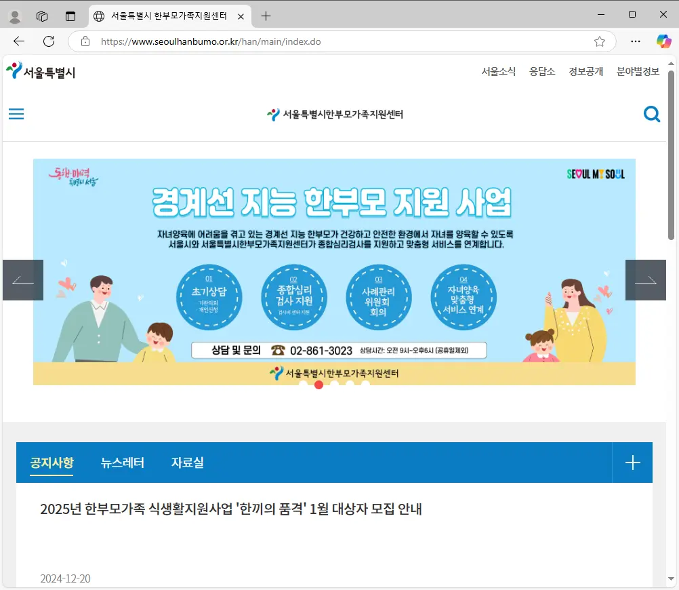Open Copilot from the browser toolbar
The height and width of the screenshot is (590, 679).
pos(663,41)
